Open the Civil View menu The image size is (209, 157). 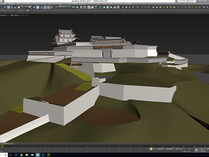click(x=83, y=4)
